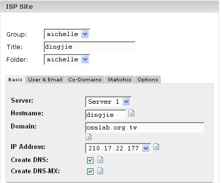The width and height of the screenshot is (221, 183).
Task: Switch to the Co-Domains tab
Action: pos(85,80)
